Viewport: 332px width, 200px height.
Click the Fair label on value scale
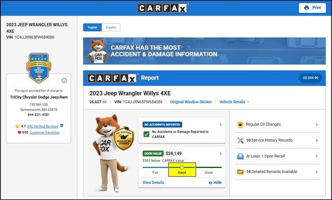[155, 173]
